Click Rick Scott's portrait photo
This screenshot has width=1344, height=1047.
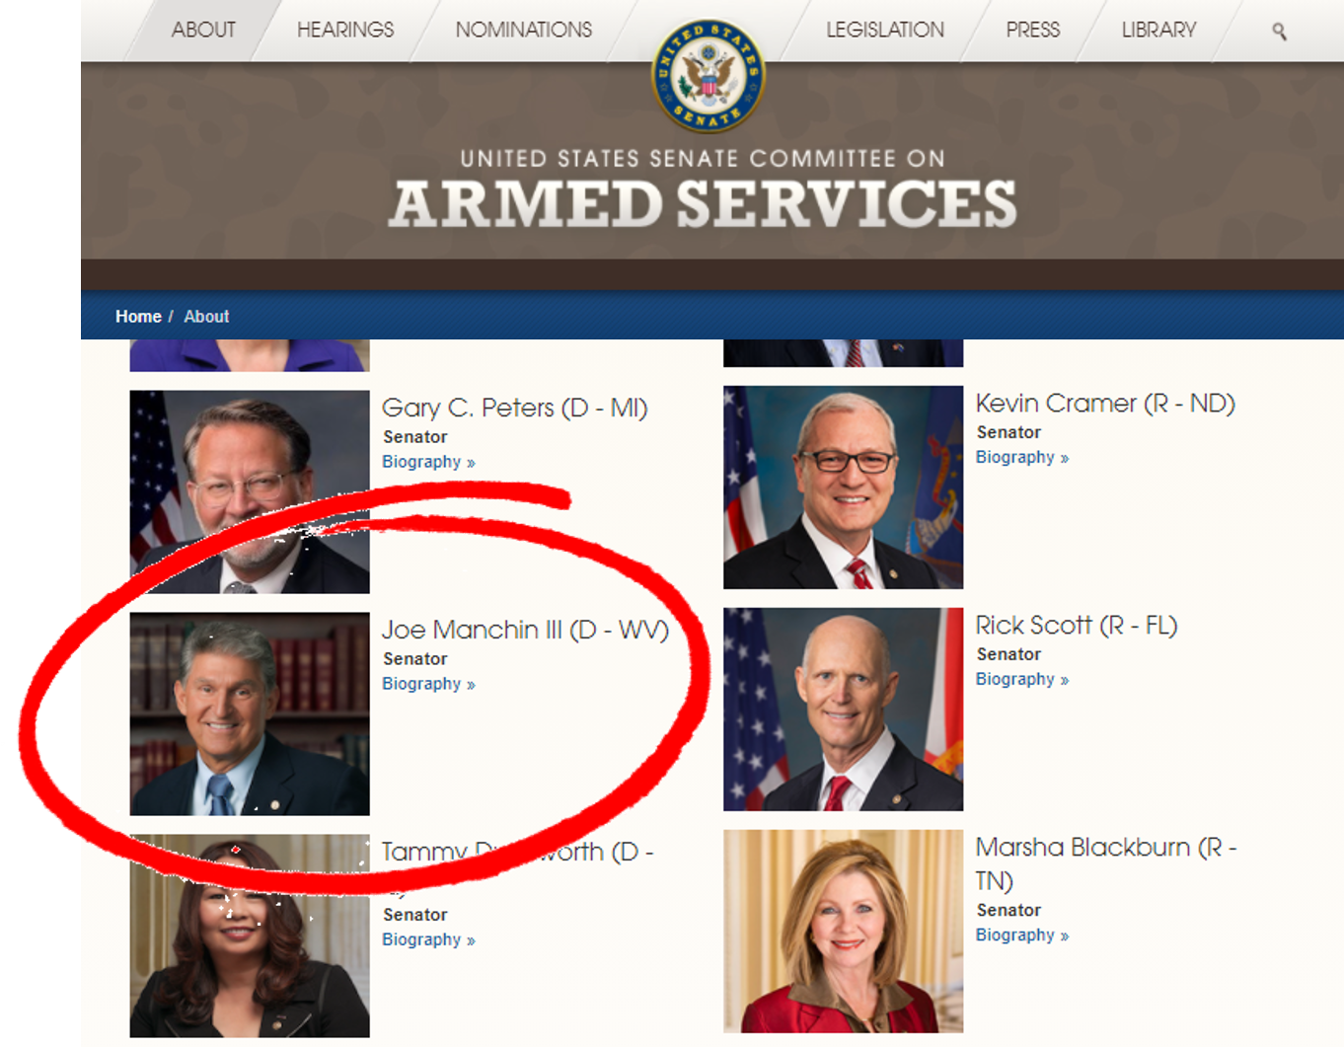pyautogui.click(x=843, y=710)
